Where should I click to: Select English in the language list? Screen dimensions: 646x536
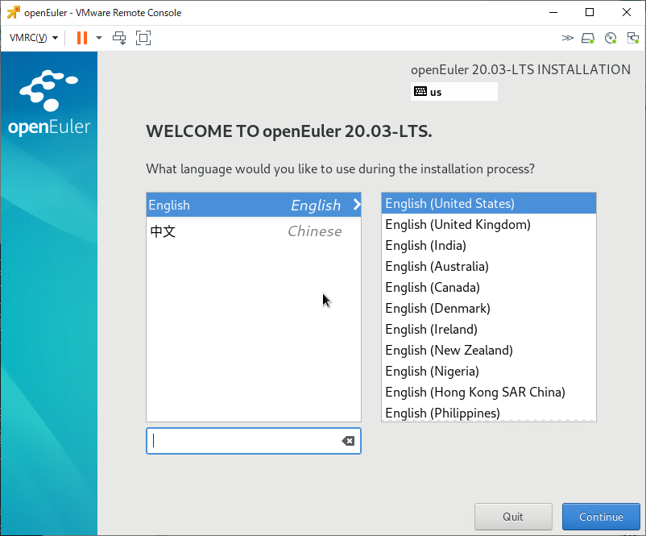[x=254, y=205]
